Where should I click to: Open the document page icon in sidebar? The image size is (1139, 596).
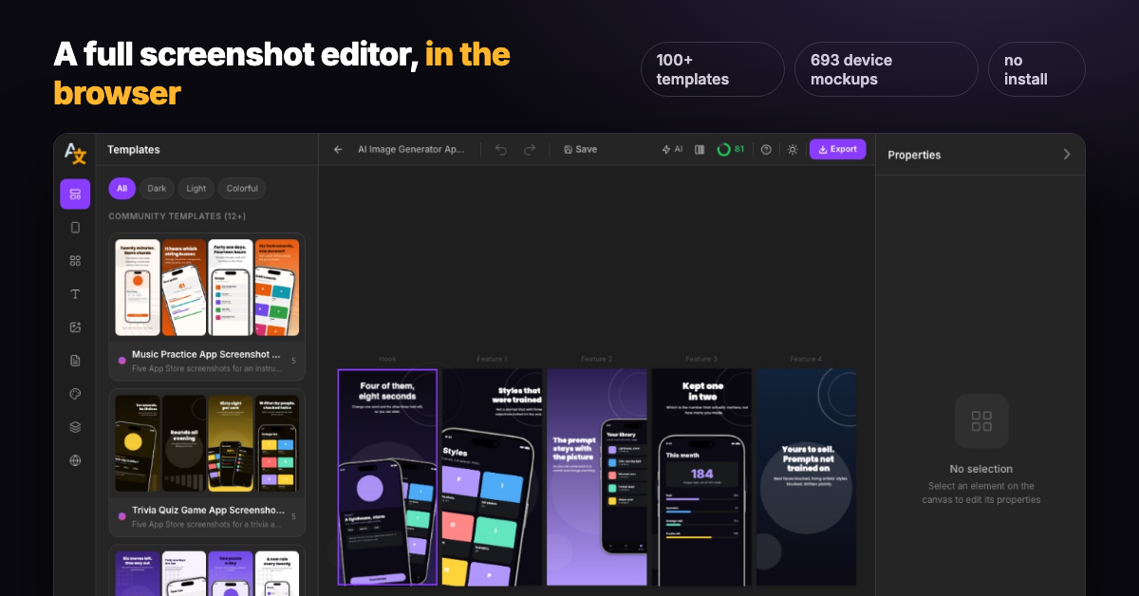coord(75,361)
